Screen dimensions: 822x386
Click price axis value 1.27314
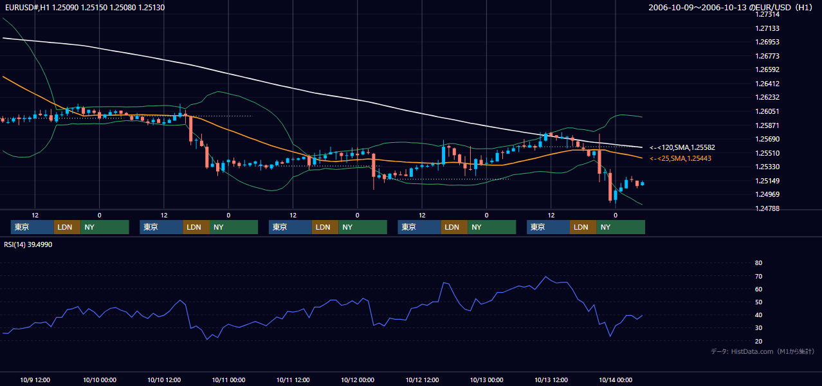(x=767, y=14)
